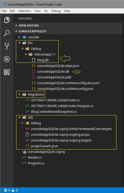Open Program.cs file
Viewport: 124px width, 193px height.
click(36, 163)
